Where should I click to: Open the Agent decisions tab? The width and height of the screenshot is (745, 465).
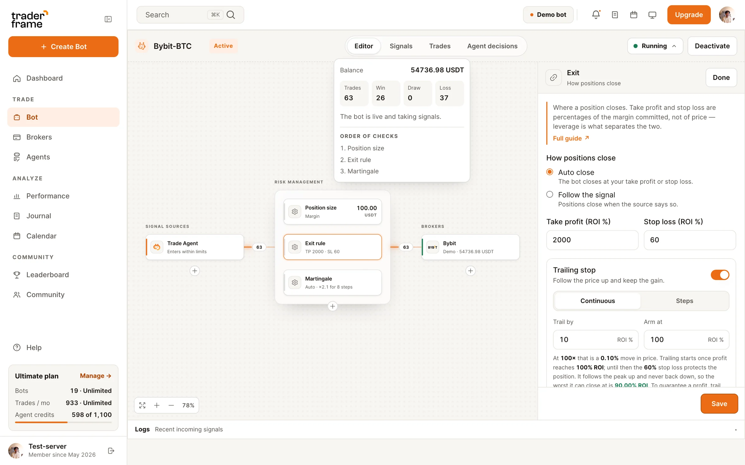[492, 46]
